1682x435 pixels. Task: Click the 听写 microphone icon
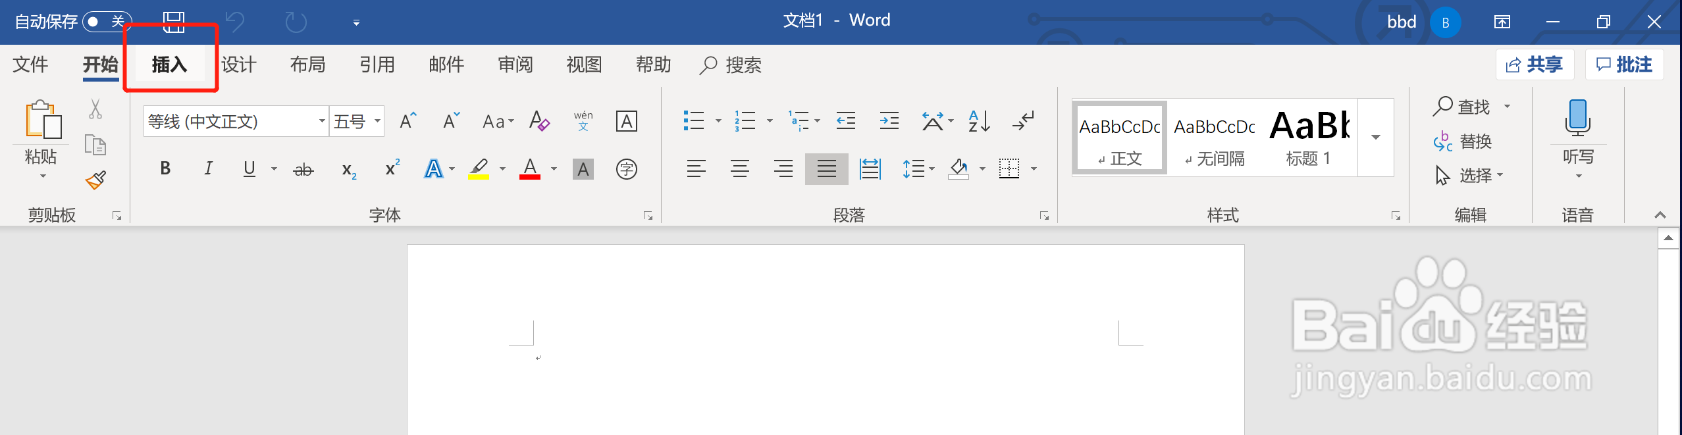pyautogui.click(x=1578, y=118)
